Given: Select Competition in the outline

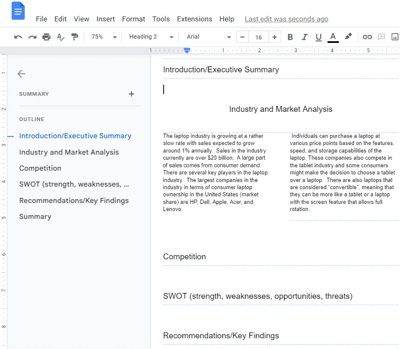Looking at the screenshot, I should point(40,168).
